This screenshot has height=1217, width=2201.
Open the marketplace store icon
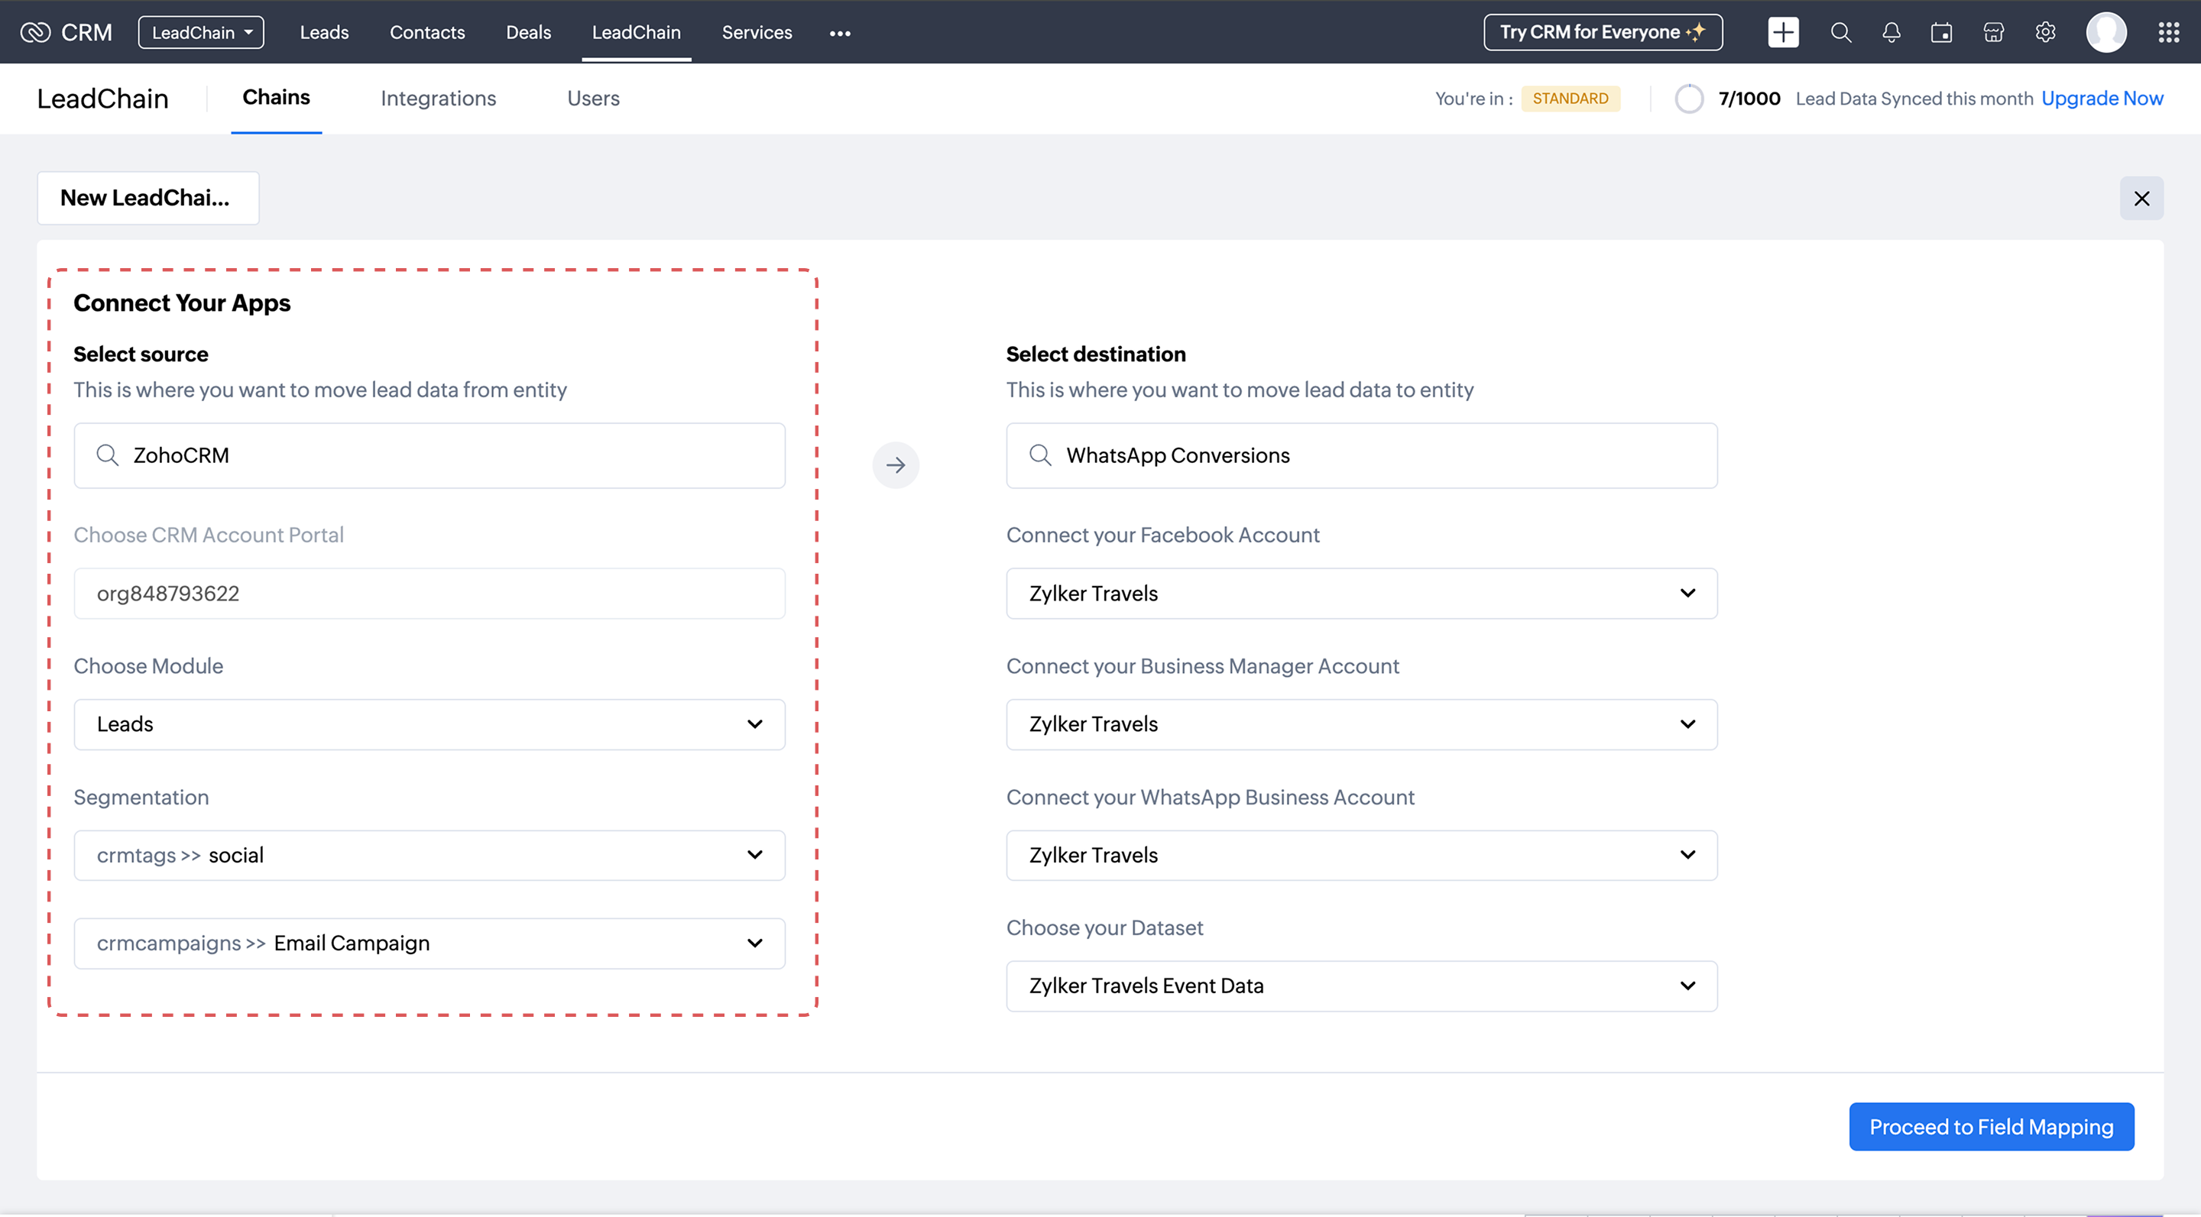tap(1993, 32)
